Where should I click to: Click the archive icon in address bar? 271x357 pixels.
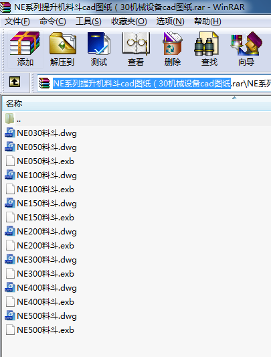44,83
